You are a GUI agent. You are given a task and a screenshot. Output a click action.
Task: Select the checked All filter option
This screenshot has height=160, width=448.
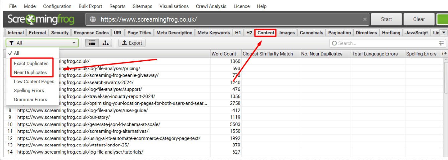pyautogui.click(x=16, y=53)
